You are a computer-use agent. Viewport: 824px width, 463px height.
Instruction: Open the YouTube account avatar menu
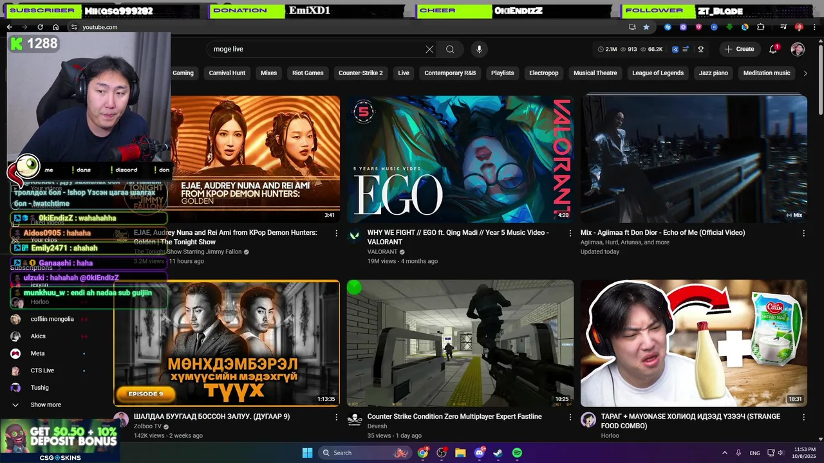(798, 49)
